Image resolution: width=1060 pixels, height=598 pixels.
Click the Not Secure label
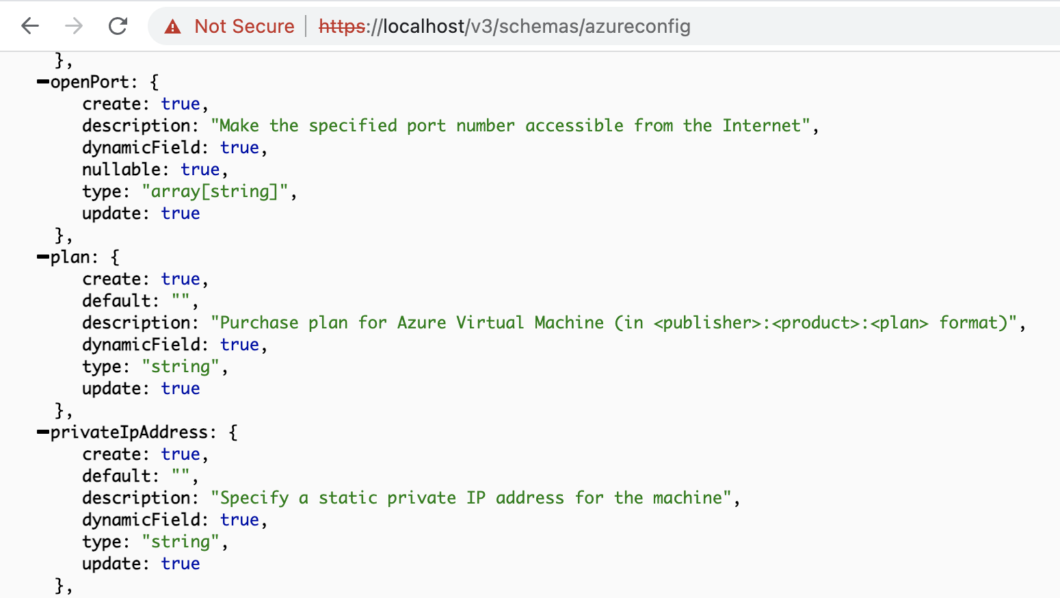click(x=244, y=26)
